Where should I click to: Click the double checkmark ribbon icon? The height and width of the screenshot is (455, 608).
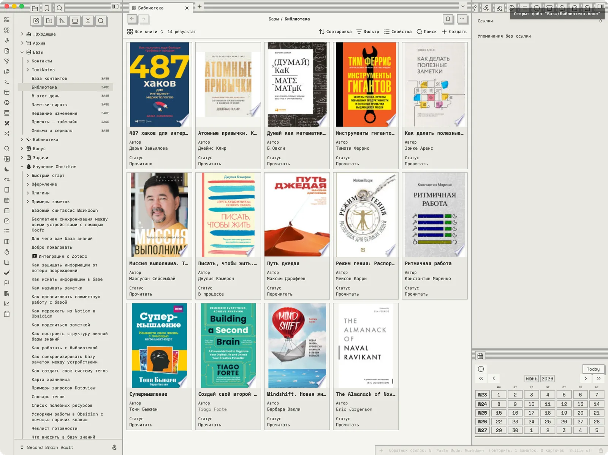pyautogui.click(x=7, y=273)
